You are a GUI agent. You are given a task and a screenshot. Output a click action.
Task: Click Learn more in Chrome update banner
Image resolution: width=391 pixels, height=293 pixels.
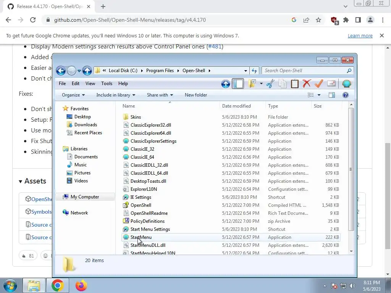tap(360, 35)
